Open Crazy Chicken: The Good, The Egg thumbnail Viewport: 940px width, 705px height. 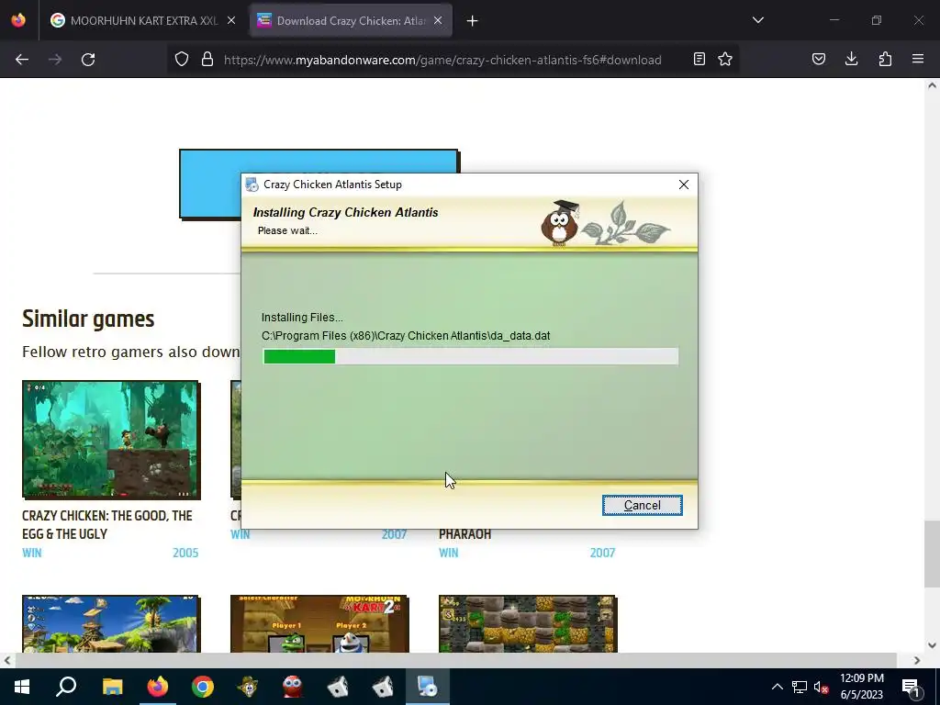[x=111, y=440]
